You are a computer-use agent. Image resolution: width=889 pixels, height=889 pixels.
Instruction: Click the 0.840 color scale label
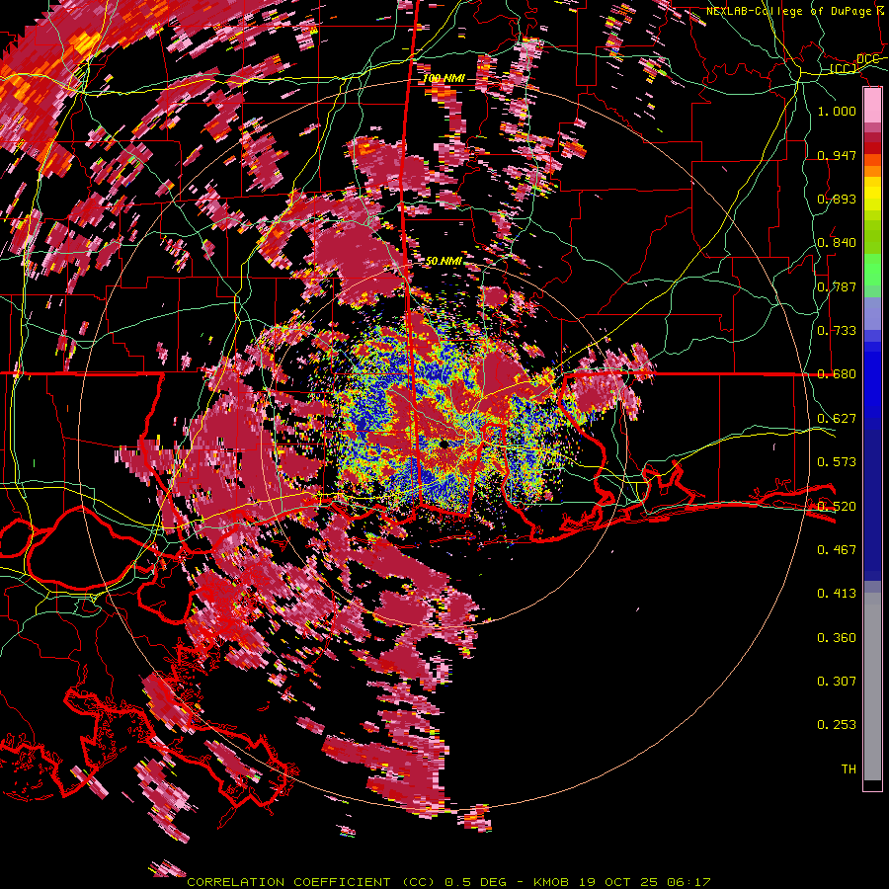point(837,243)
